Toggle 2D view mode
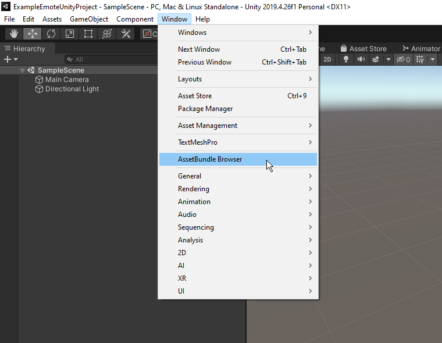The width and height of the screenshot is (442, 343). point(327,59)
